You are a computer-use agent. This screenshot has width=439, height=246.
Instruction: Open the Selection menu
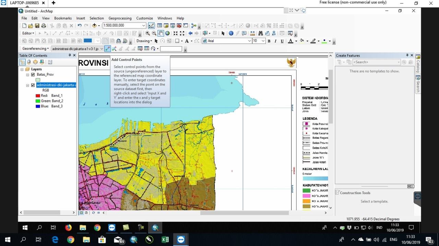(x=97, y=18)
